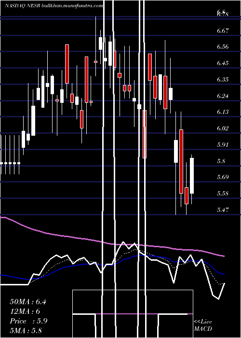Click the 5.69 price axis label
Viewport: 241px width, 338px height.
tap(223, 177)
